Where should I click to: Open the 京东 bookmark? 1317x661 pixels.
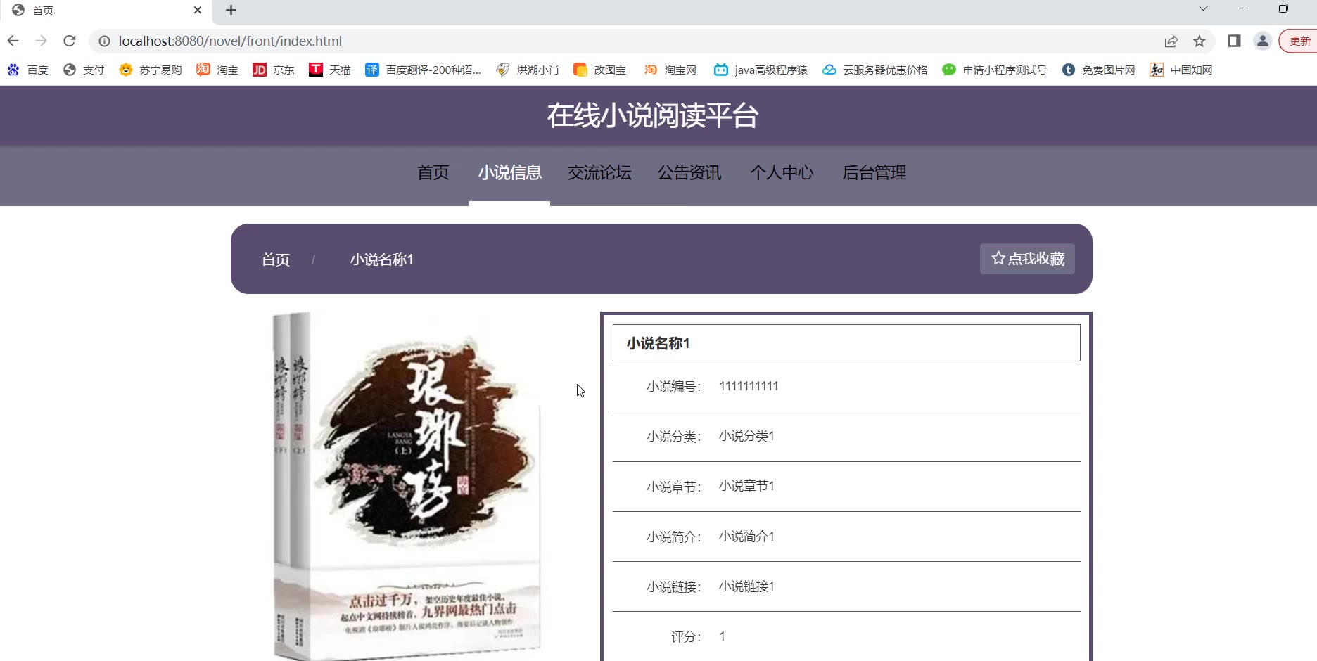[x=274, y=70]
